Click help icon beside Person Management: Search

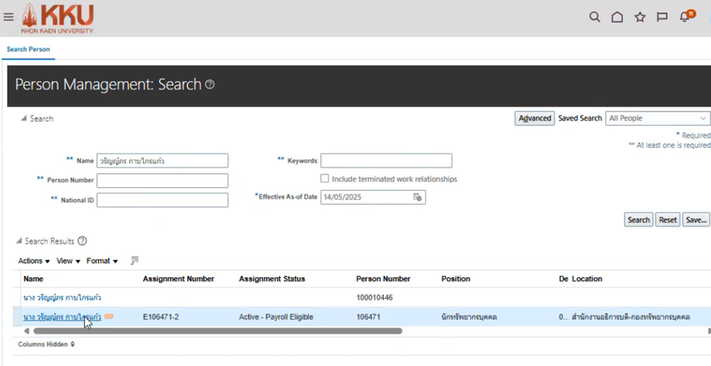210,85
